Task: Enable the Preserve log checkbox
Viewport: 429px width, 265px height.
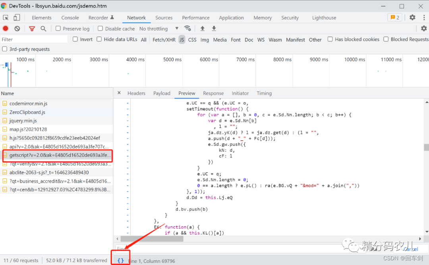Action: click(58, 29)
